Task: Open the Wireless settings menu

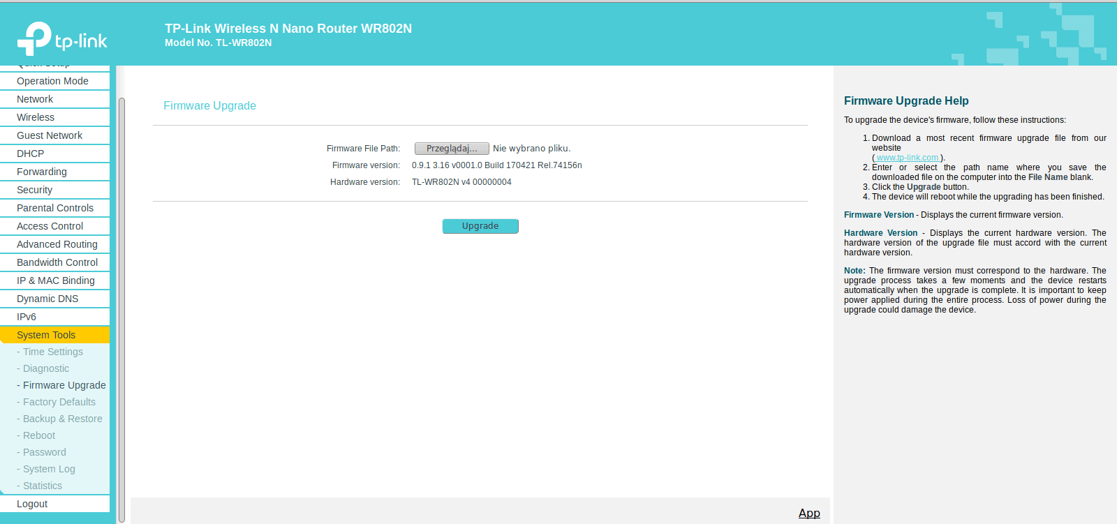Action: (x=54, y=117)
